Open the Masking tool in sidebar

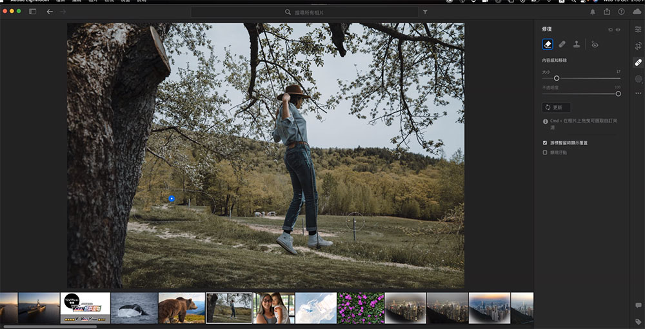pyautogui.click(x=638, y=79)
